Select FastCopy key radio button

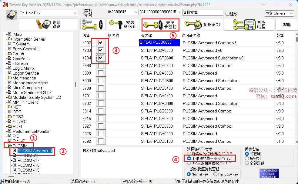coord(215,174)
